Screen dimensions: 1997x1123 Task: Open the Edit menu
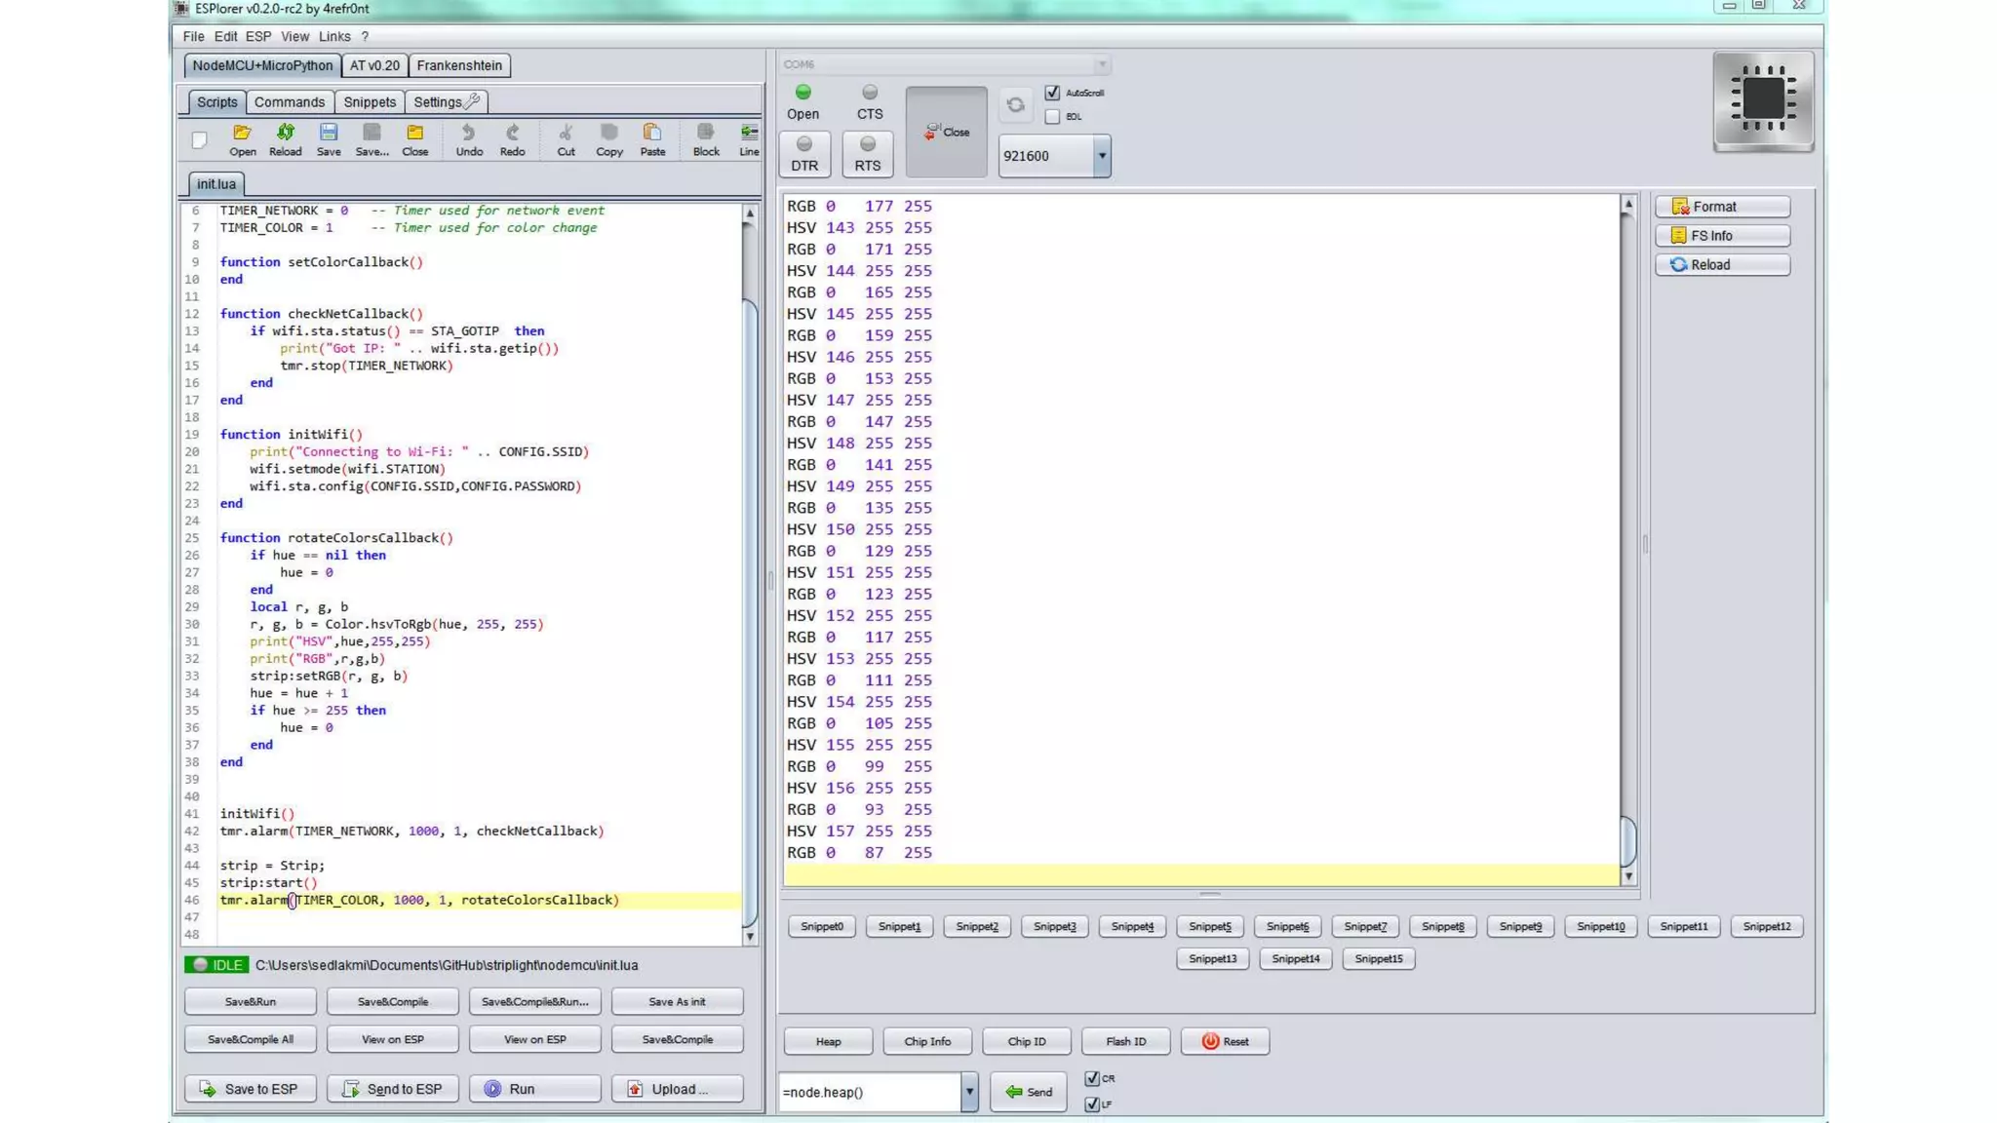pyautogui.click(x=225, y=36)
